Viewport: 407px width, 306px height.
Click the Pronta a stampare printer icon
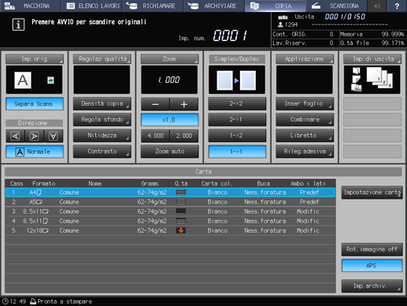coord(33,301)
